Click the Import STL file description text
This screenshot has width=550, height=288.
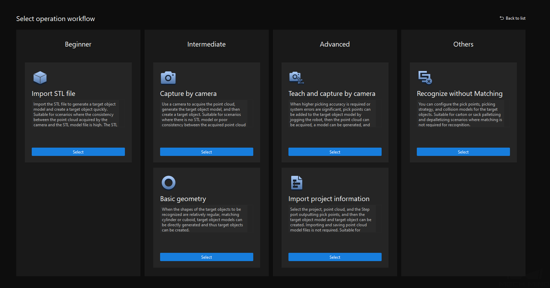(x=75, y=115)
